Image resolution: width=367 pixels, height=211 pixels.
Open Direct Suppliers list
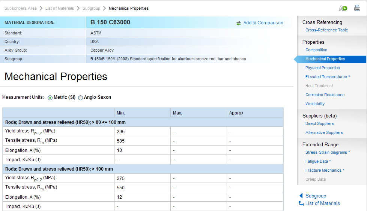tap(319, 123)
